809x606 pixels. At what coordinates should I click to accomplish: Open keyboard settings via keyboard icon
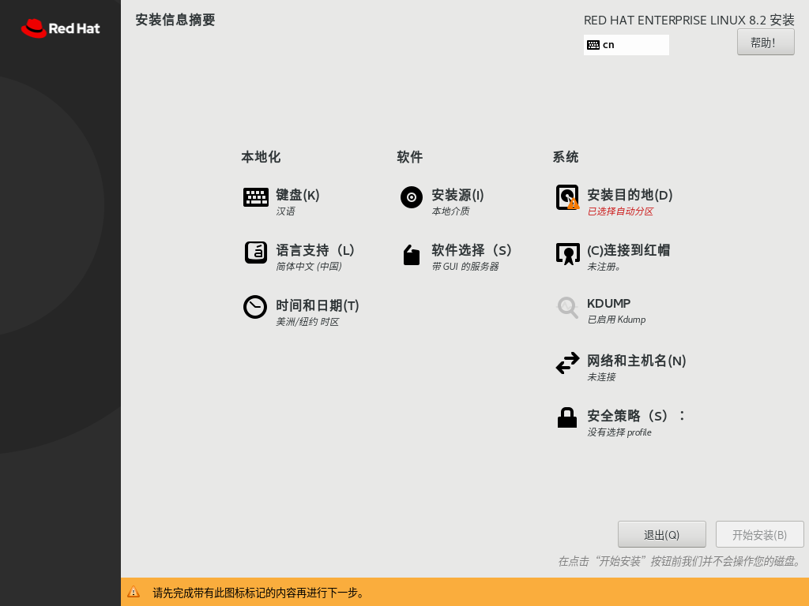(x=256, y=196)
